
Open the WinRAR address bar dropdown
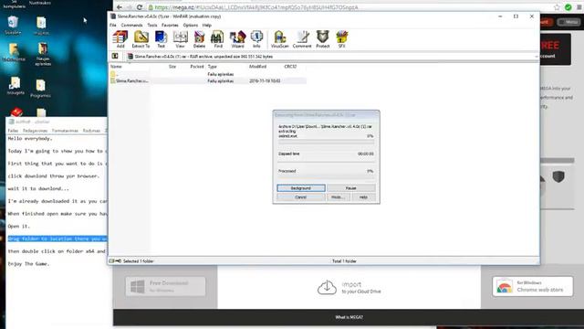point(537,57)
